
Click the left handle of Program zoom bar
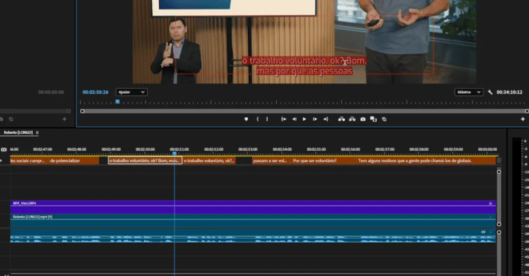click(82, 111)
